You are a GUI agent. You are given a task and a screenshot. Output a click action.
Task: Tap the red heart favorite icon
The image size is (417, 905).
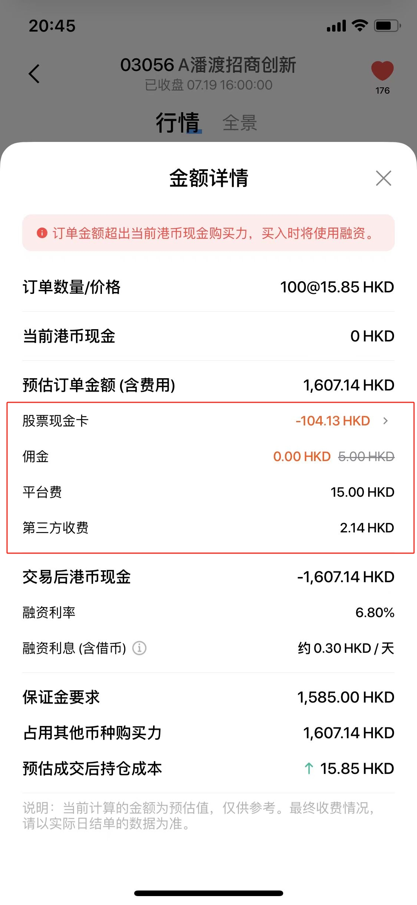[382, 71]
